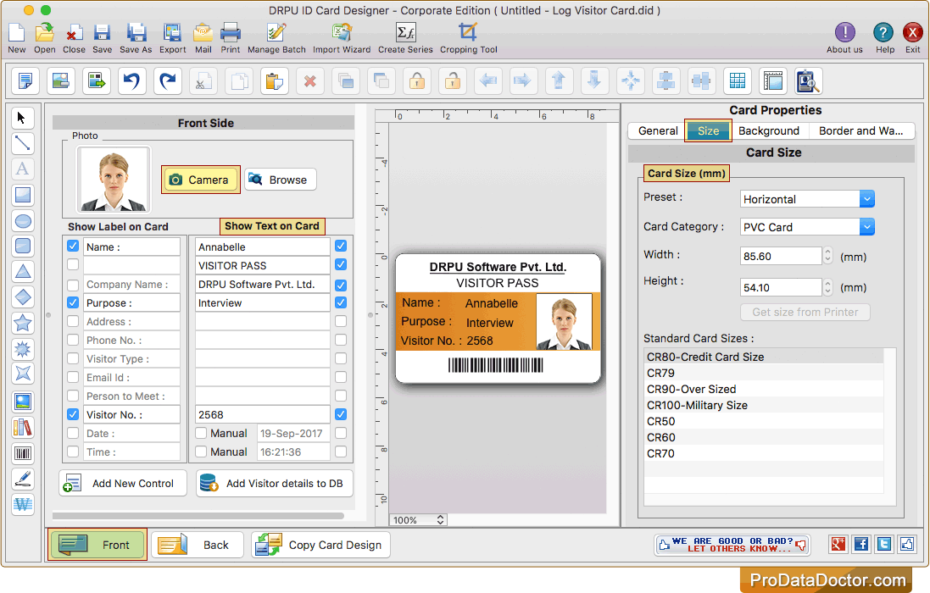Enable the Address label checkbox
Screen dimensions: 930x593
click(73, 321)
